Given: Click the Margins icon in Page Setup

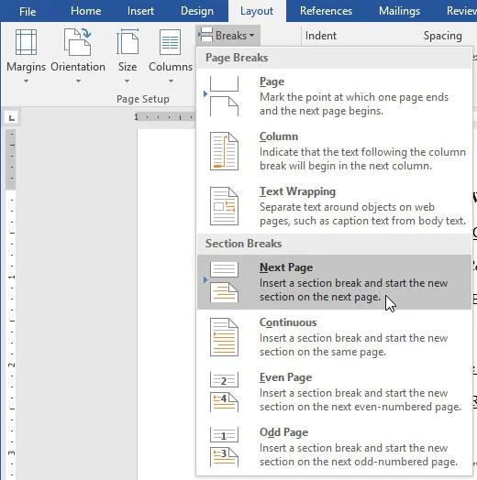Looking at the screenshot, I should coord(26,42).
